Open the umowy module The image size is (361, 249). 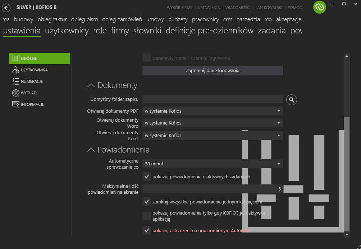pyautogui.click(x=155, y=19)
